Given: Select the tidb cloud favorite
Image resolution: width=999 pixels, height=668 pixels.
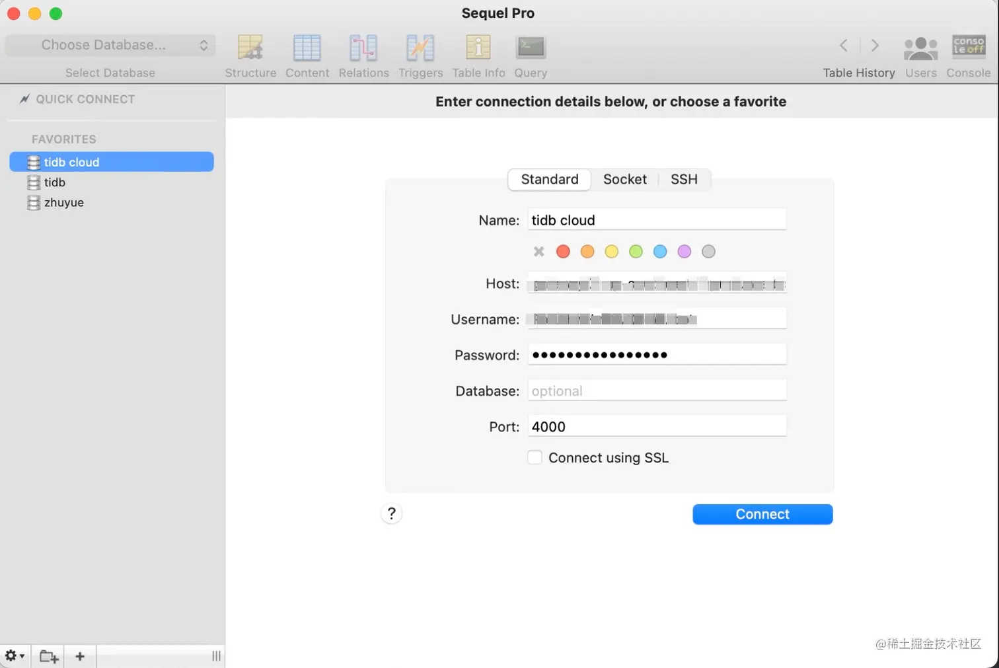Looking at the screenshot, I should [x=112, y=162].
